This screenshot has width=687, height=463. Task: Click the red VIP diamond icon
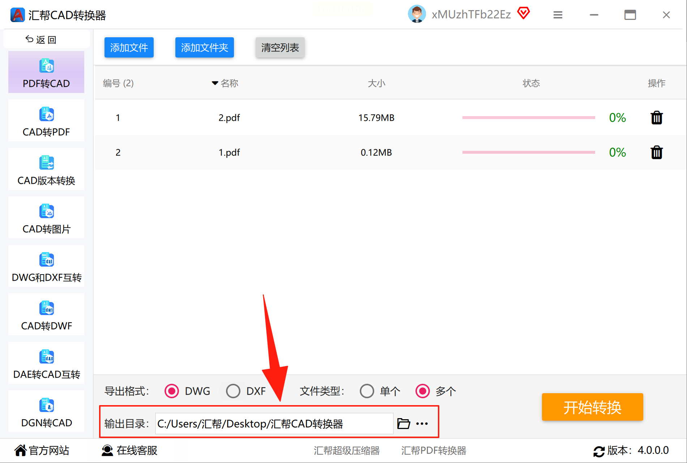pyautogui.click(x=524, y=13)
